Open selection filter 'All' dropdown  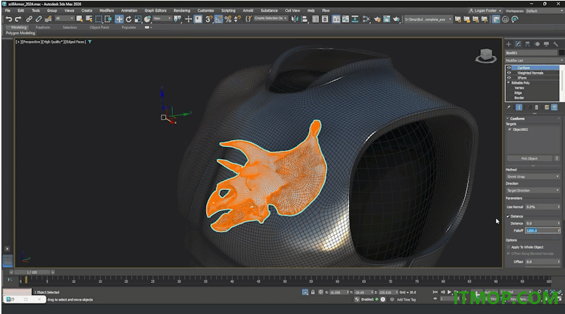tap(64, 19)
